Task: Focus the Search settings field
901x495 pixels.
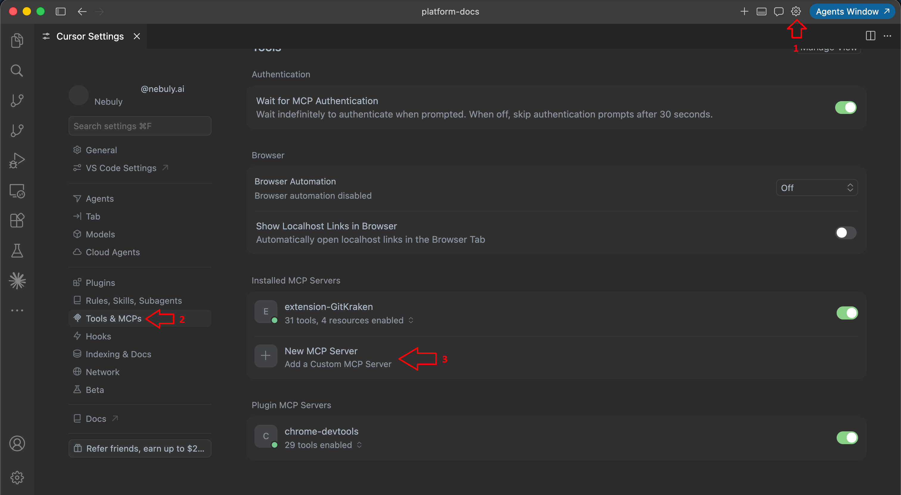Action: (140, 126)
